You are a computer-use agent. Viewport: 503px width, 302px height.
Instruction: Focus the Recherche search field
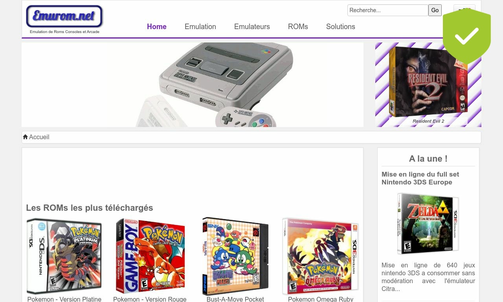click(388, 10)
